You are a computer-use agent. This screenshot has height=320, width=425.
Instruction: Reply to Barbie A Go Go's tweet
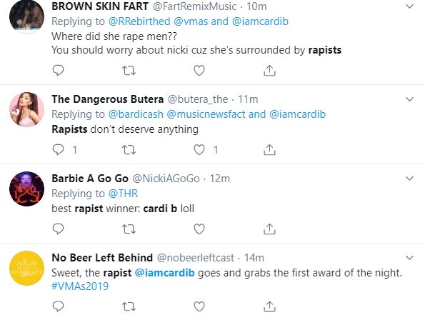click(x=58, y=229)
